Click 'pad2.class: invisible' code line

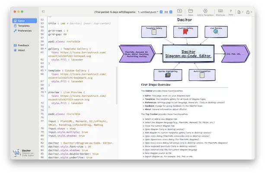click(x=64, y=114)
